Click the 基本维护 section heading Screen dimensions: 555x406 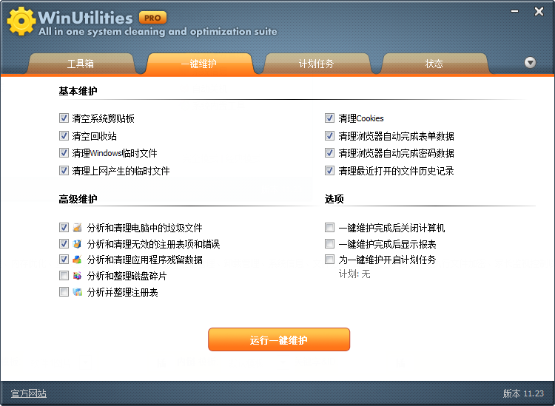78,91
